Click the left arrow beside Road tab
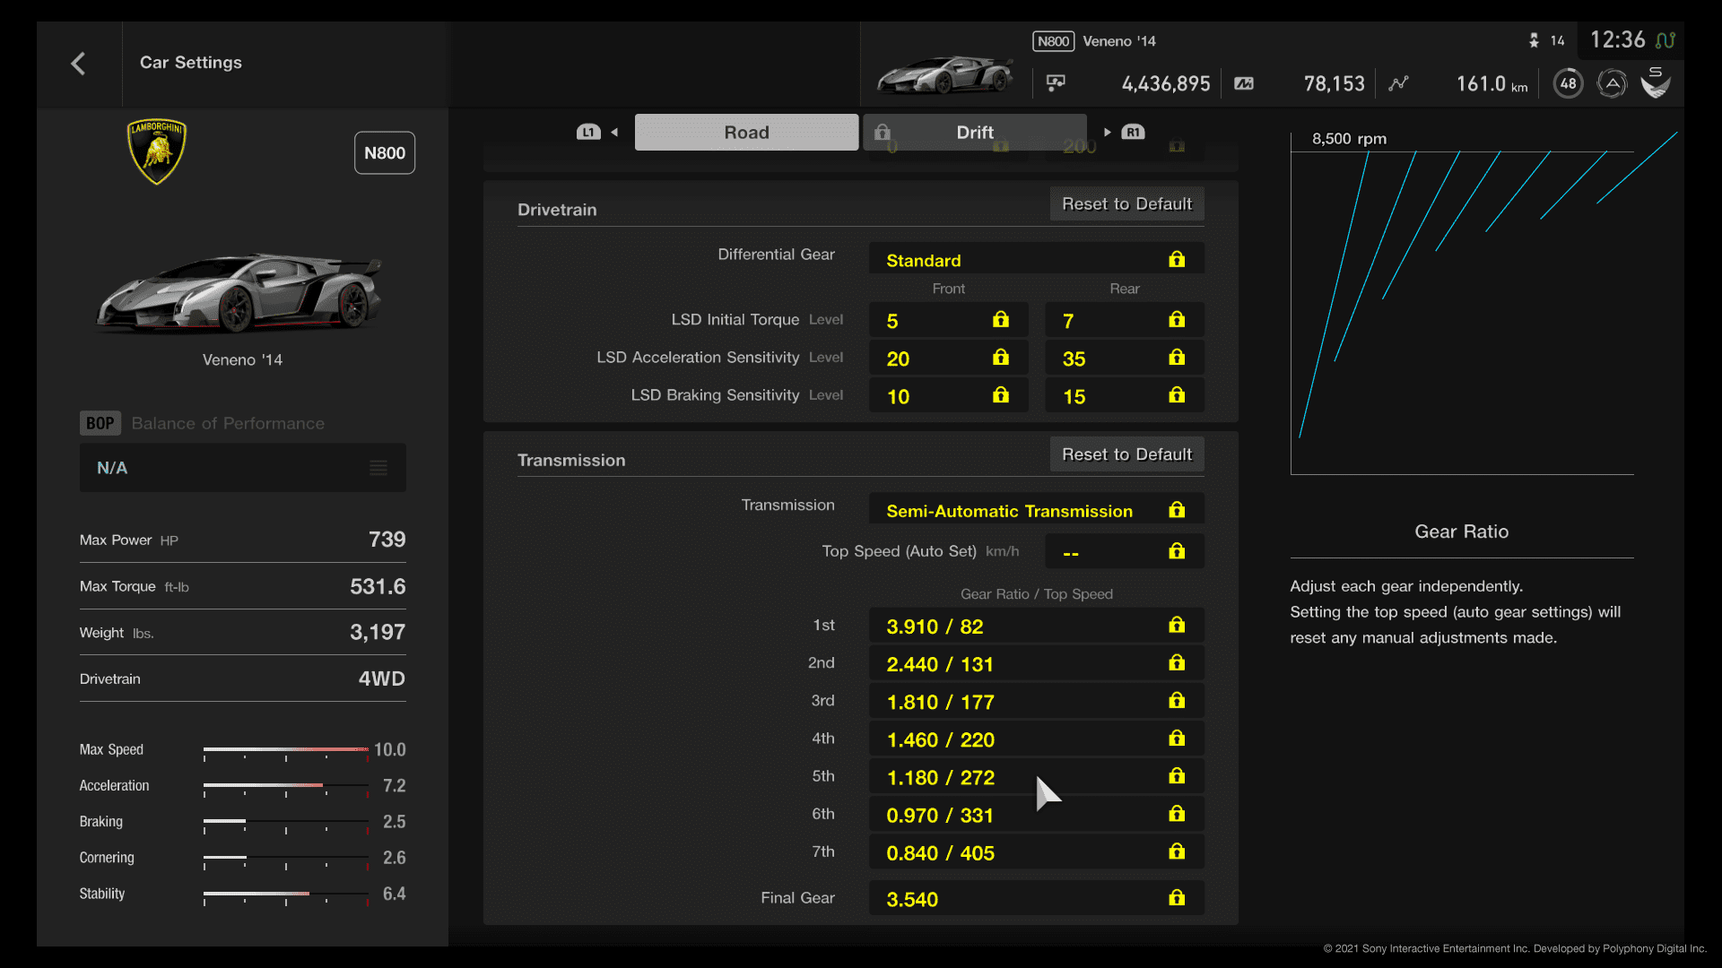This screenshot has height=968, width=1722. coord(615,133)
